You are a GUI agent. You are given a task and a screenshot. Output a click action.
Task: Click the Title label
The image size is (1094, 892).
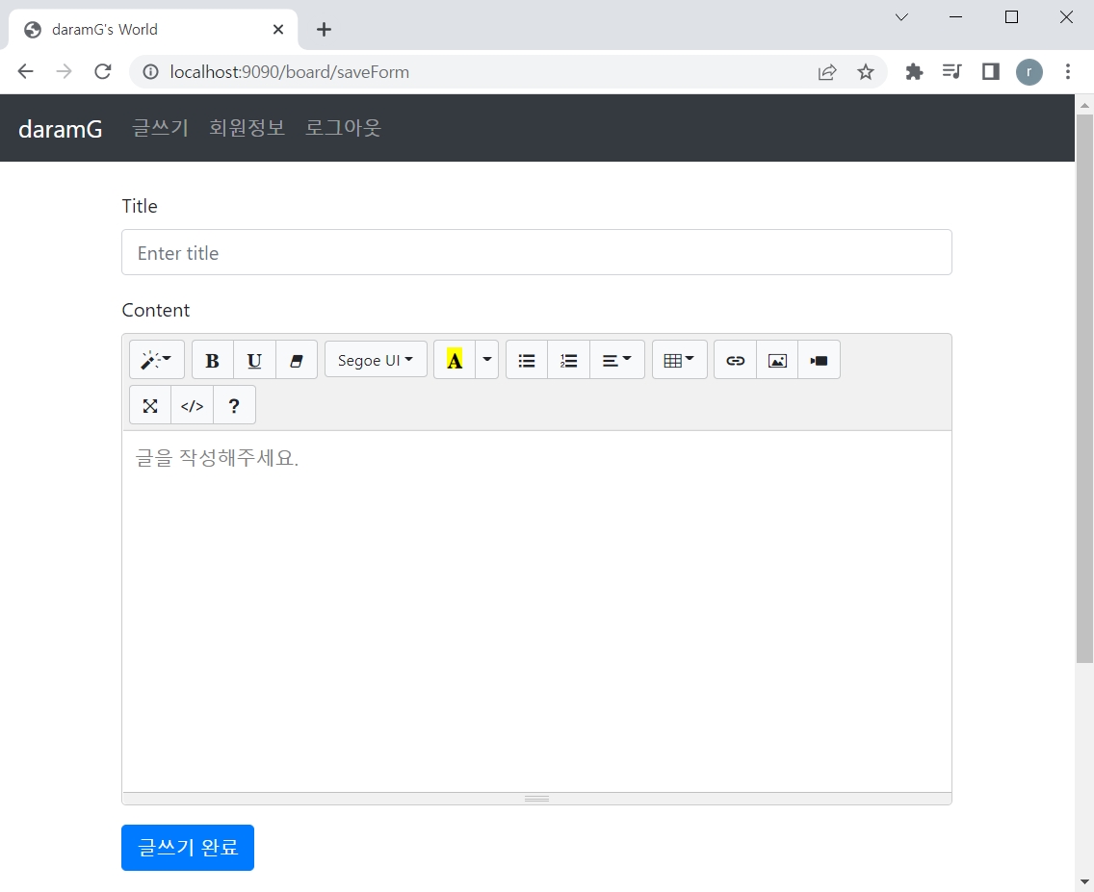pyautogui.click(x=140, y=206)
